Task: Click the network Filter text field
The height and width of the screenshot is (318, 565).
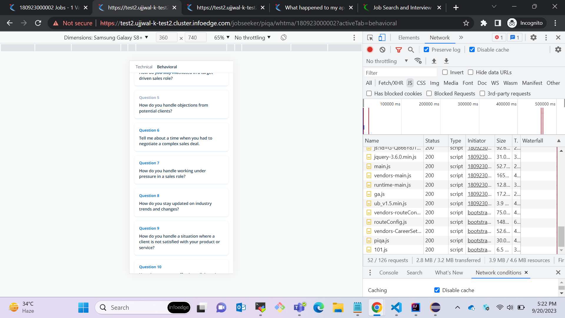Action: coord(400,73)
